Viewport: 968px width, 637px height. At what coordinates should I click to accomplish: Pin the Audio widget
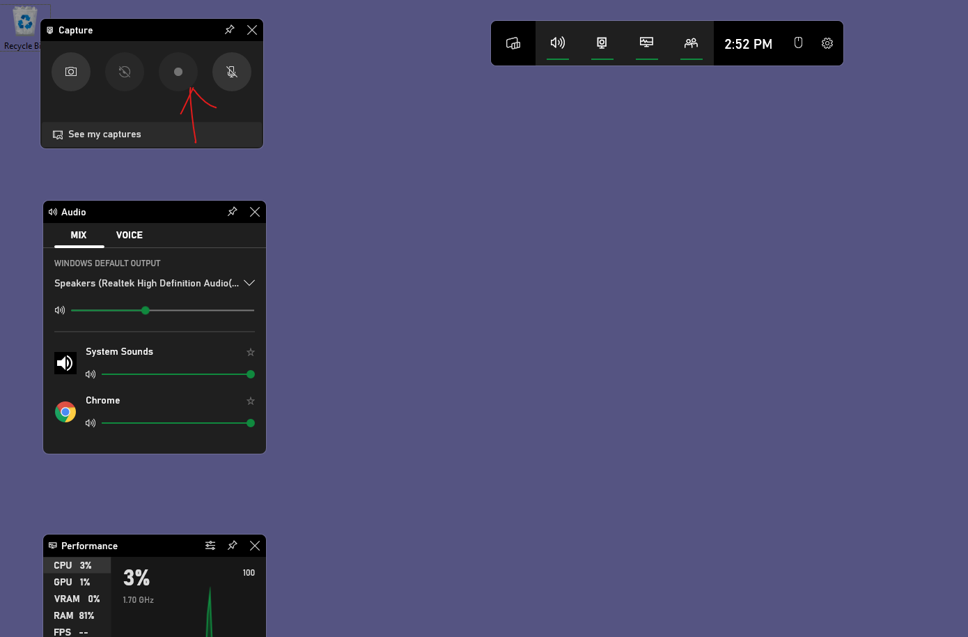(233, 212)
